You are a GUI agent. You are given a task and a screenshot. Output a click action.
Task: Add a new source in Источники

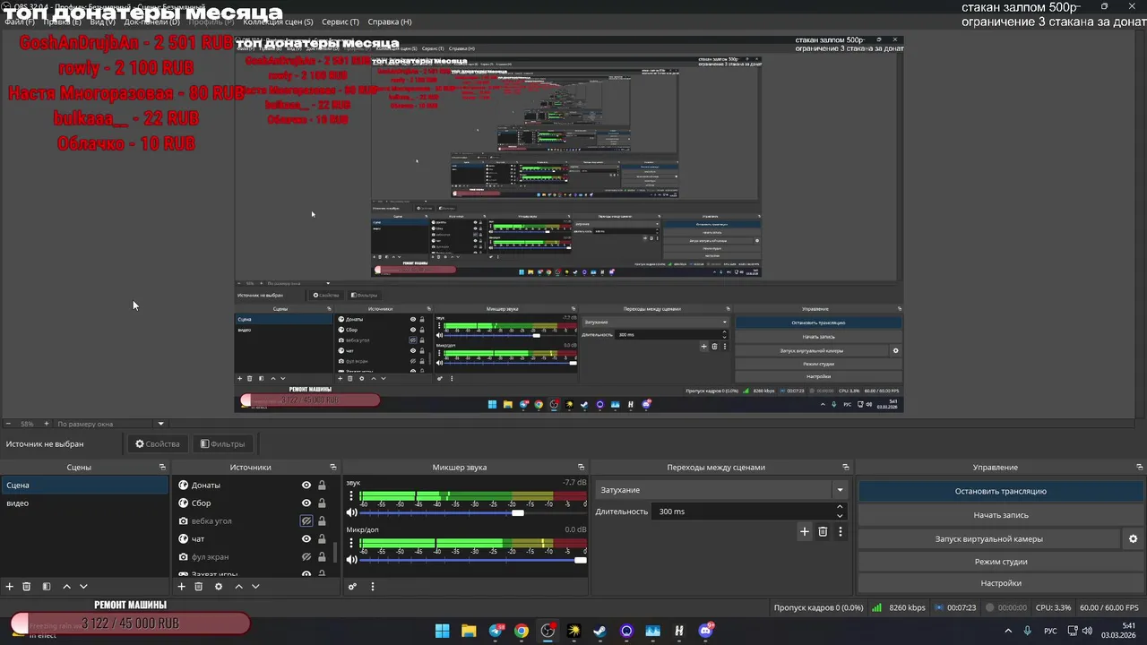pos(181,587)
